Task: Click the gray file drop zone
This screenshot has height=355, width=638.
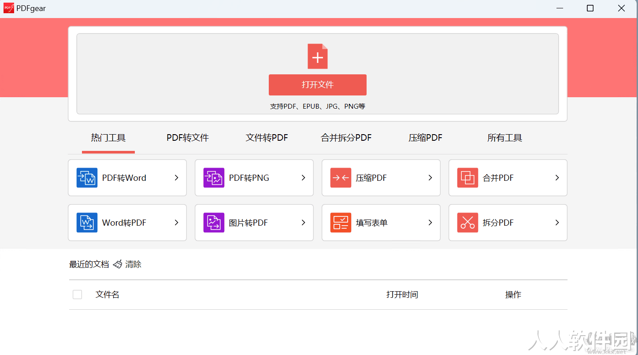Action: (318, 74)
